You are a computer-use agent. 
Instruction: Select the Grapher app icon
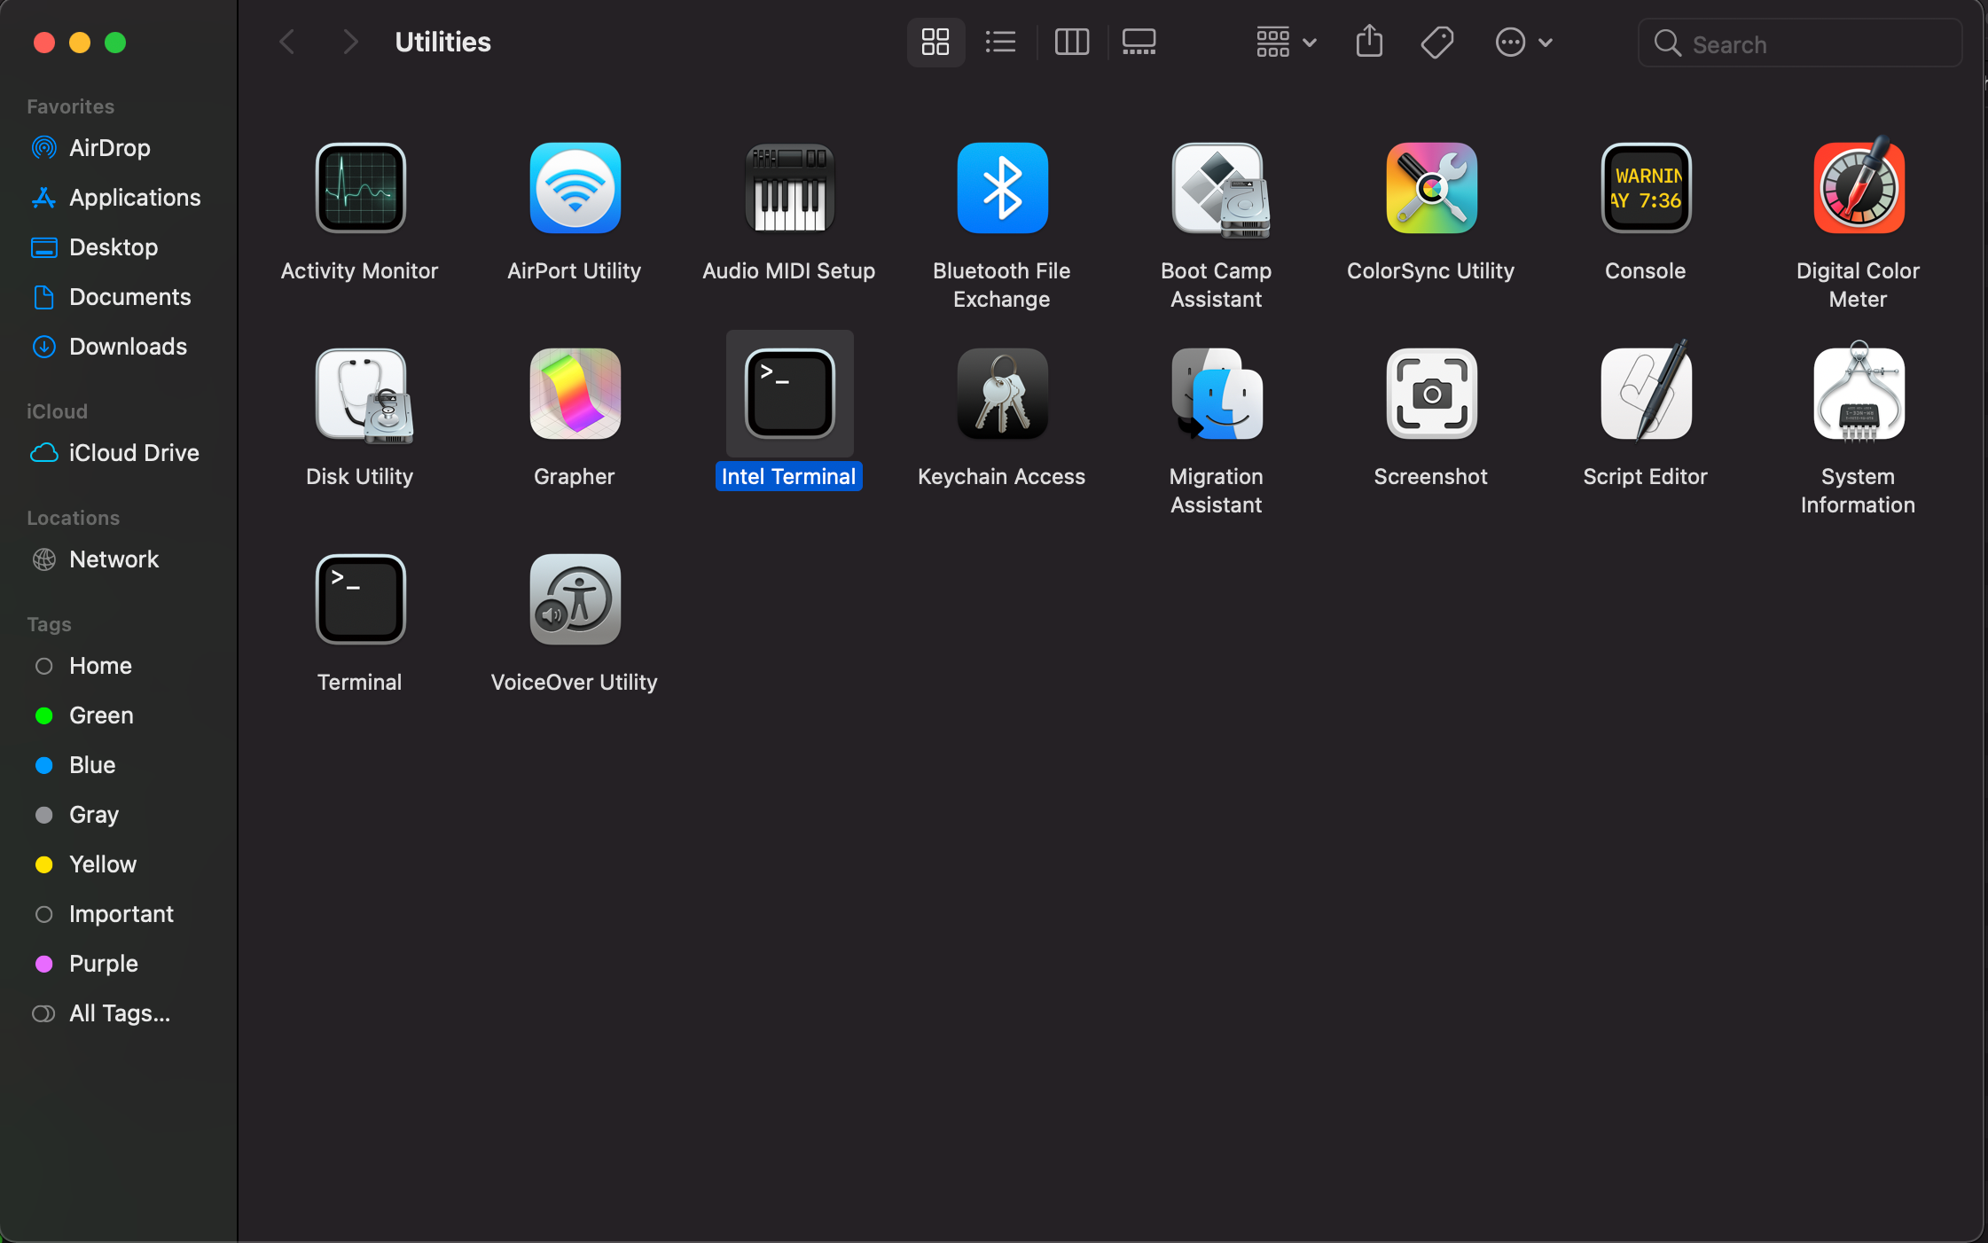[x=575, y=395]
